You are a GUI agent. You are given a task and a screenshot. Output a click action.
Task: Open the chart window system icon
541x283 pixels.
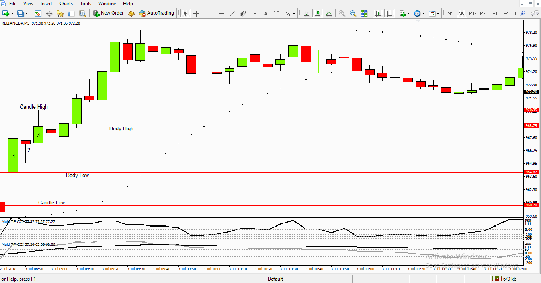tap(3, 4)
